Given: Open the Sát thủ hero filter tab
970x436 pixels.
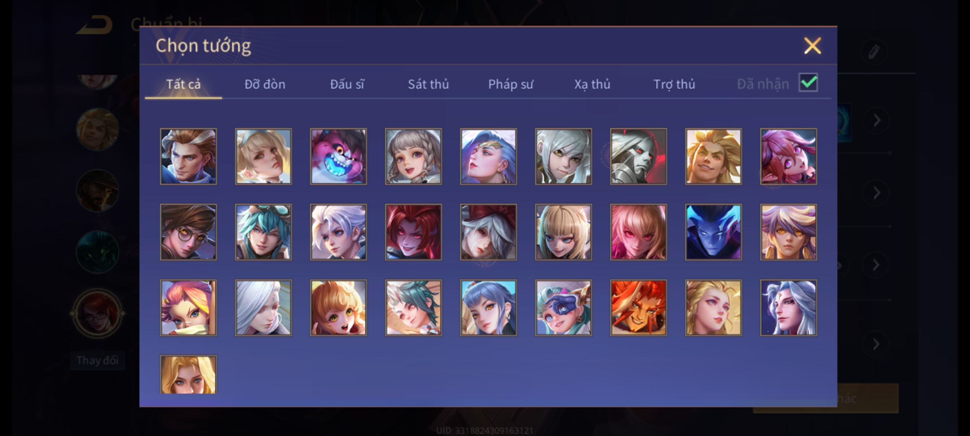Looking at the screenshot, I should coord(428,84).
